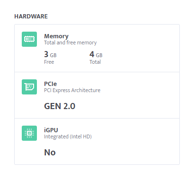Click the green iGPU chip icon
Screen dimensions: 194x179
pyautogui.click(x=29, y=133)
